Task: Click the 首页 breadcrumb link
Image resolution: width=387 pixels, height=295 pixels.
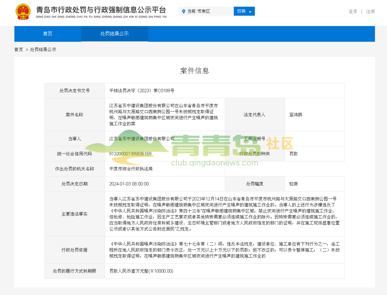Action: pyautogui.click(x=19, y=49)
